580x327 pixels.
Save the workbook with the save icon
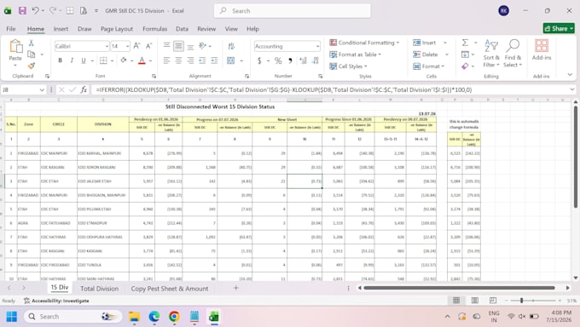[22, 11]
